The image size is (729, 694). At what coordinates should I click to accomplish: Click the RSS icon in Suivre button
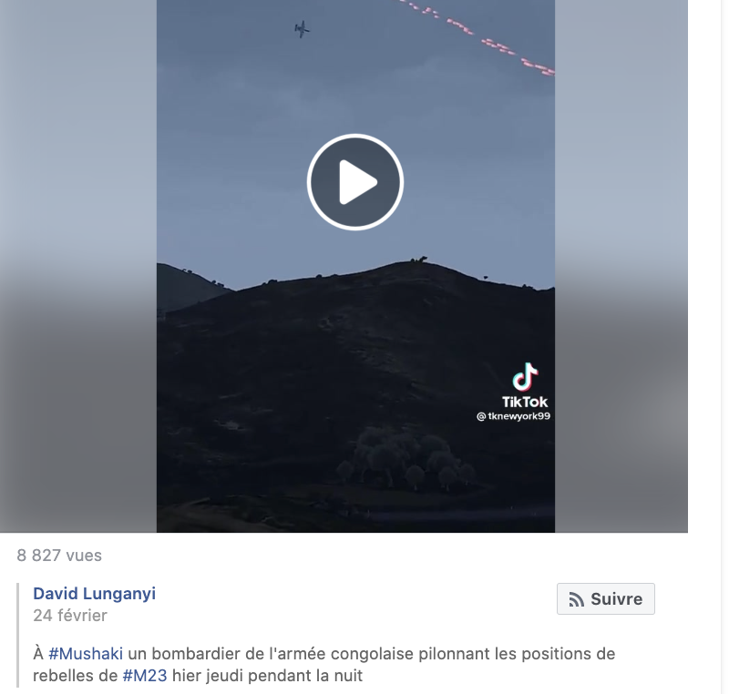click(x=576, y=599)
